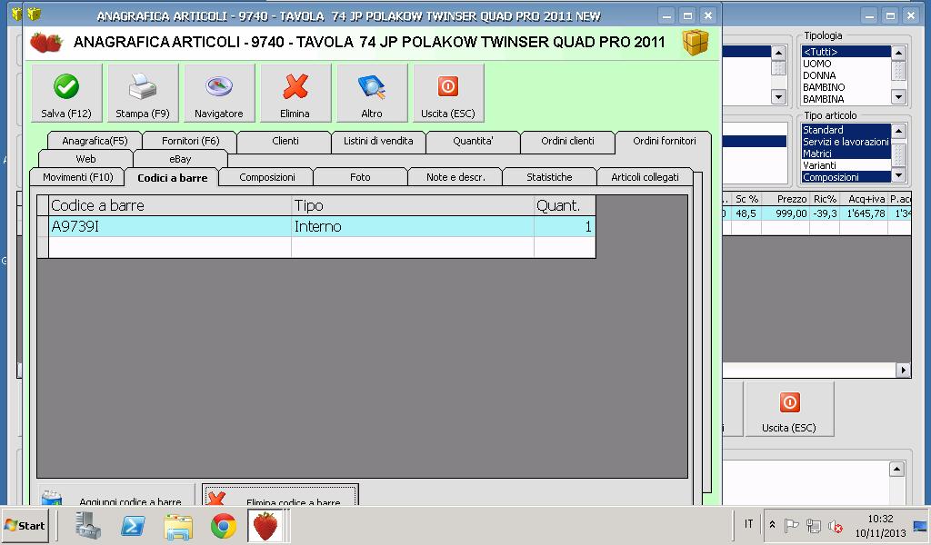931x545 pixels.
Task: Select Varianti in Tipo articolo list
Action: pos(846,165)
